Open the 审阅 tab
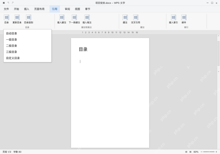220x154 pixels. (x=67, y=9)
